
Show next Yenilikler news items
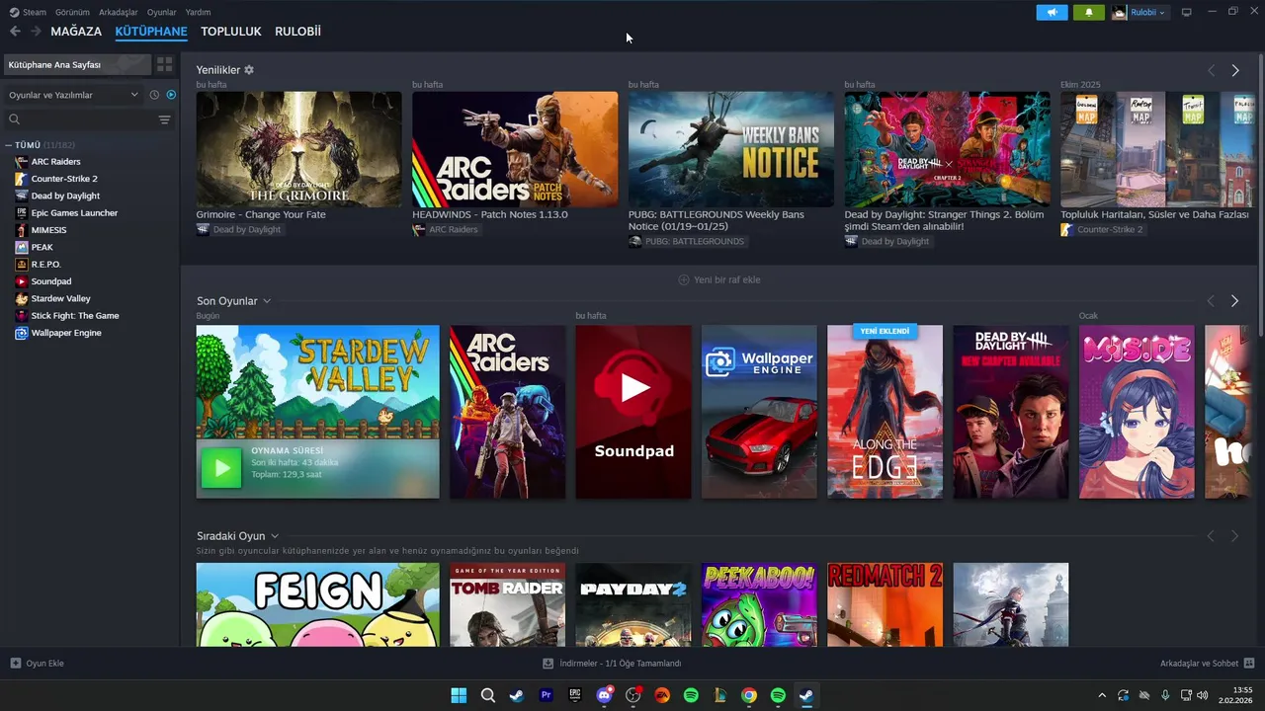tap(1234, 70)
